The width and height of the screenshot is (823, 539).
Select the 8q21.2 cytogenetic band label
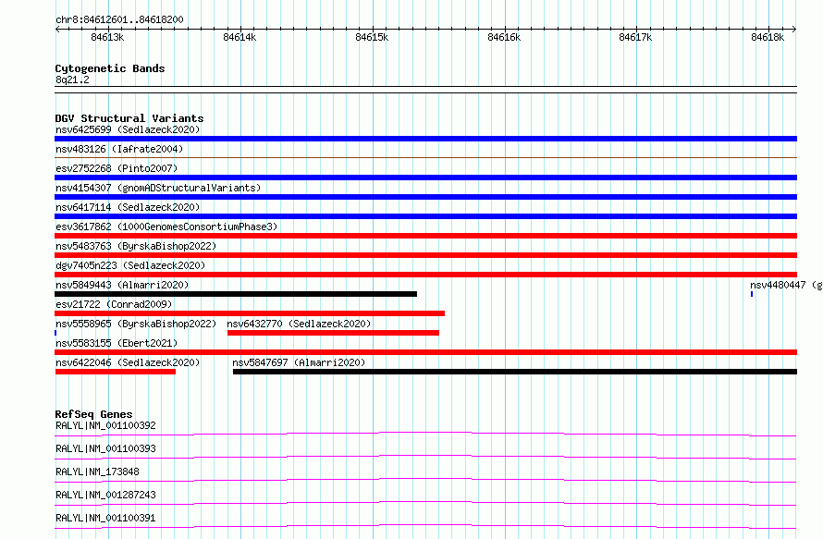coord(72,80)
